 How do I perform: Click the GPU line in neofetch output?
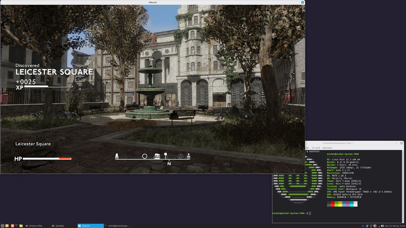[345, 195]
